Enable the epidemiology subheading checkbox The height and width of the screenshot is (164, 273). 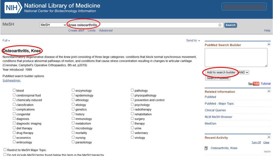73,95
